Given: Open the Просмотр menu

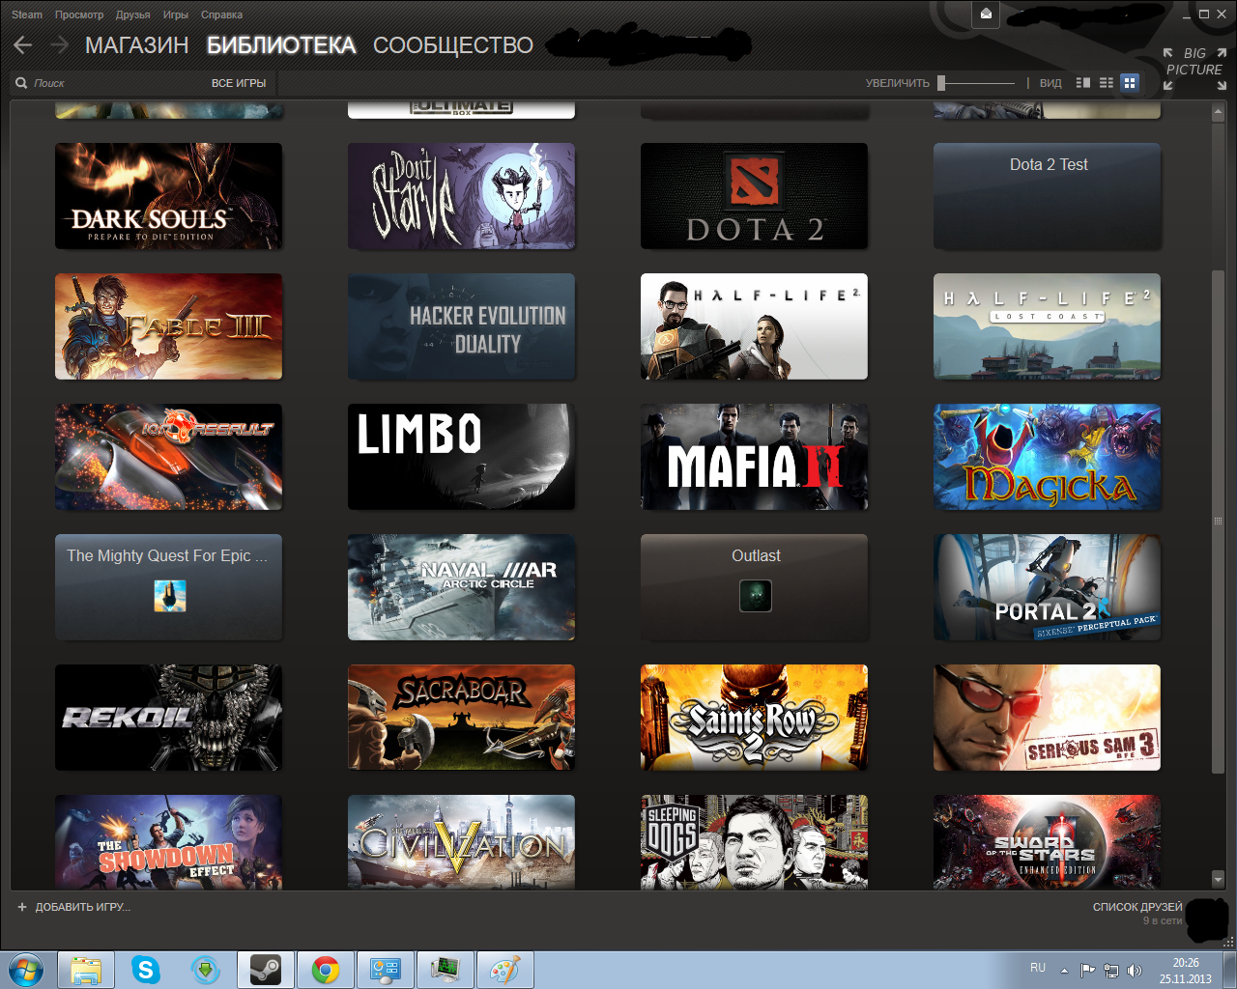Looking at the screenshot, I should [x=79, y=14].
